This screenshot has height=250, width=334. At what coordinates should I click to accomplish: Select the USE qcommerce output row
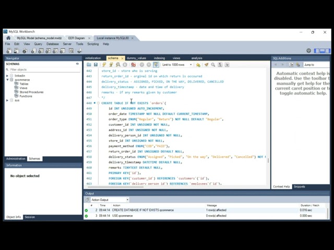point(206,216)
